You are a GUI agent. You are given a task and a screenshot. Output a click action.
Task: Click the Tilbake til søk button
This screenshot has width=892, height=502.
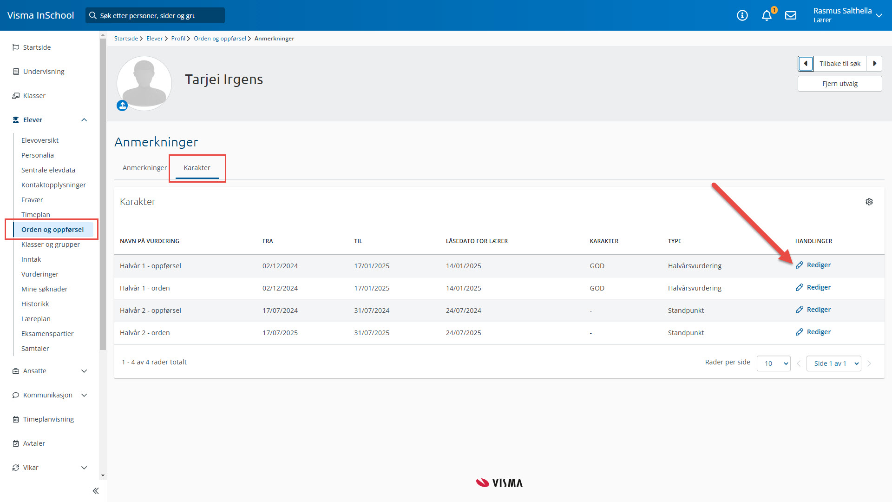coord(840,64)
